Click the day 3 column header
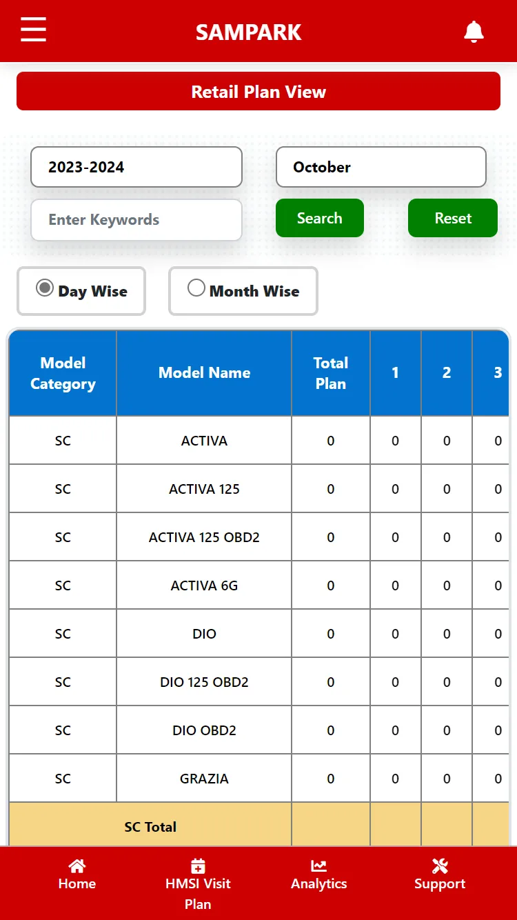This screenshot has width=517, height=920. coord(491,373)
